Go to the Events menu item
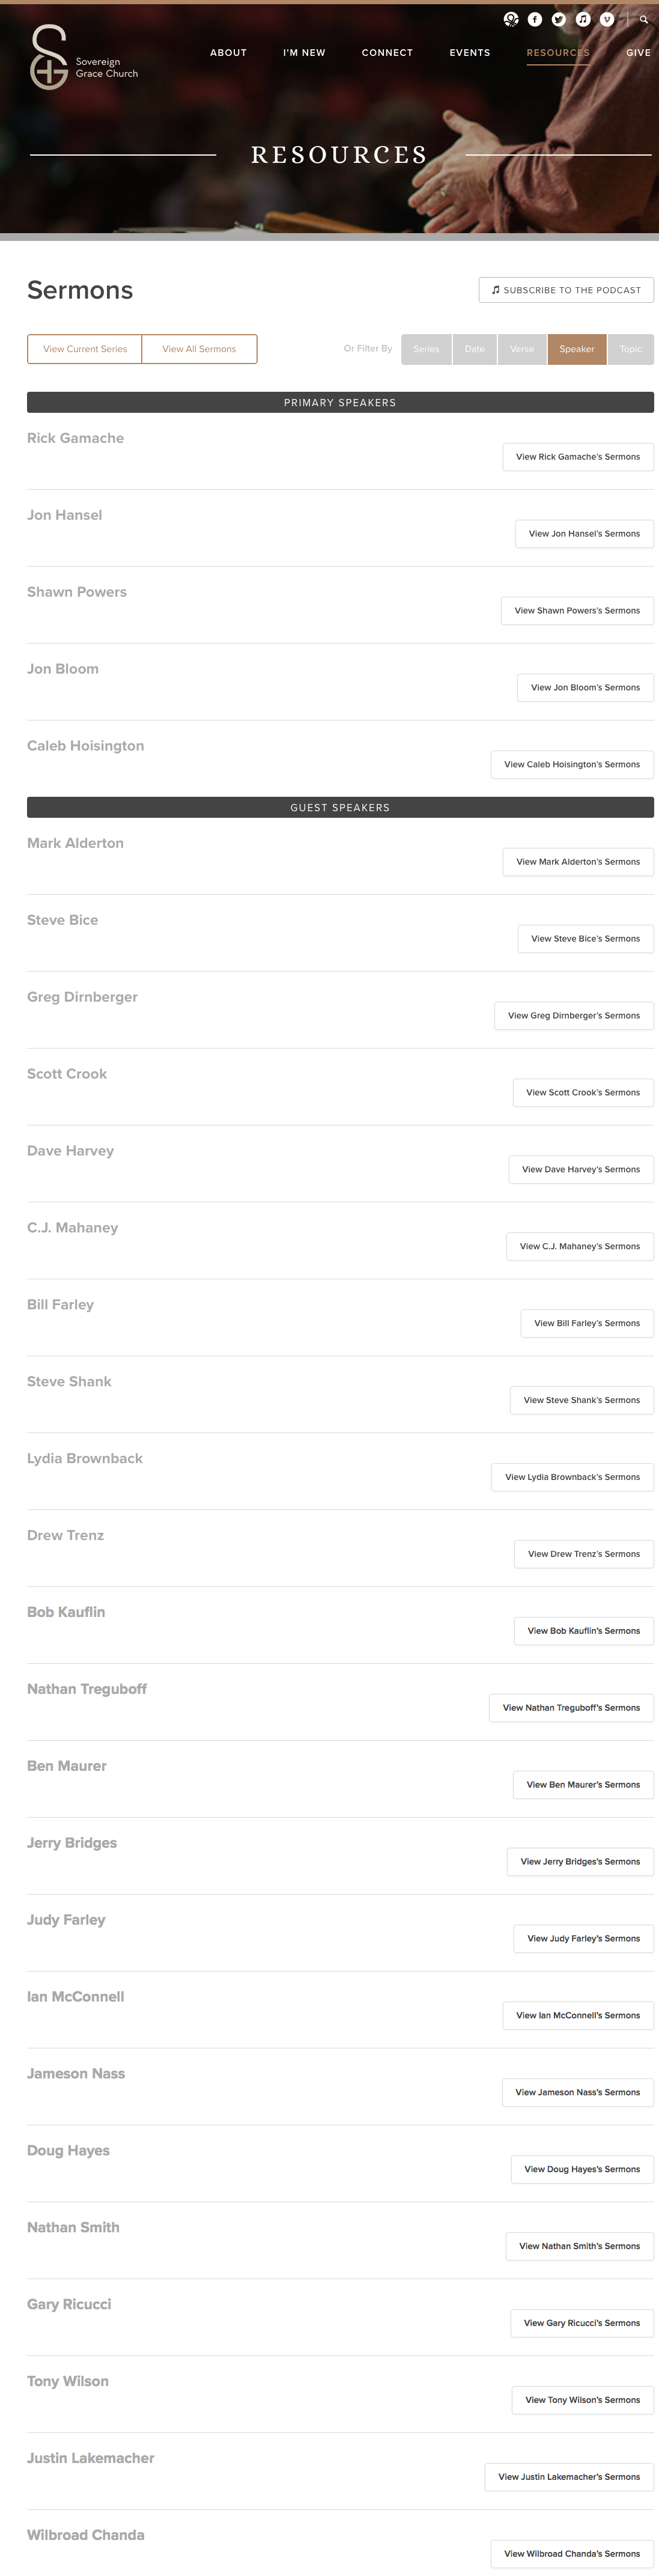The height and width of the screenshot is (2576, 659). (x=469, y=53)
